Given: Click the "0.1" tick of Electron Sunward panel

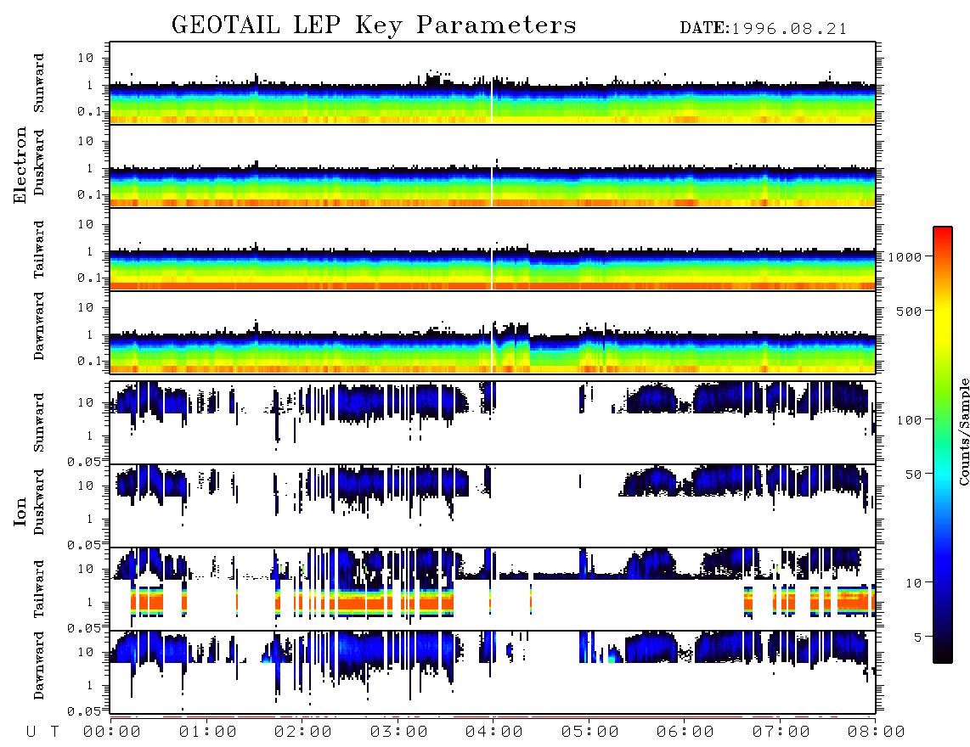Looking at the screenshot, I should [89, 111].
